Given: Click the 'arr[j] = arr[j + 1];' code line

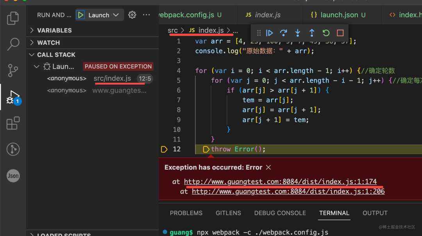Looking at the screenshot, I should click(x=281, y=110).
